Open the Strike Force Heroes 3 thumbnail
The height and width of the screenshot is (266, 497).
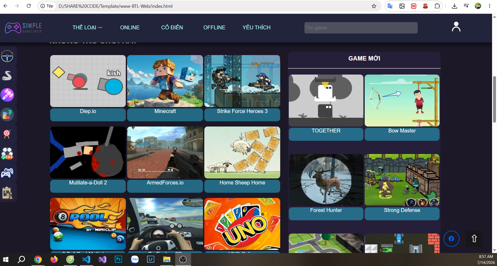(x=242, y=81)
